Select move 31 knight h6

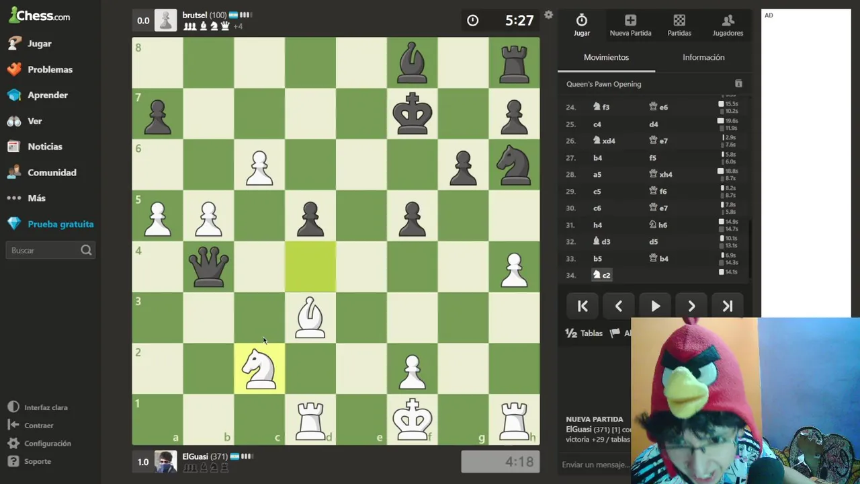tap(658, 225)
